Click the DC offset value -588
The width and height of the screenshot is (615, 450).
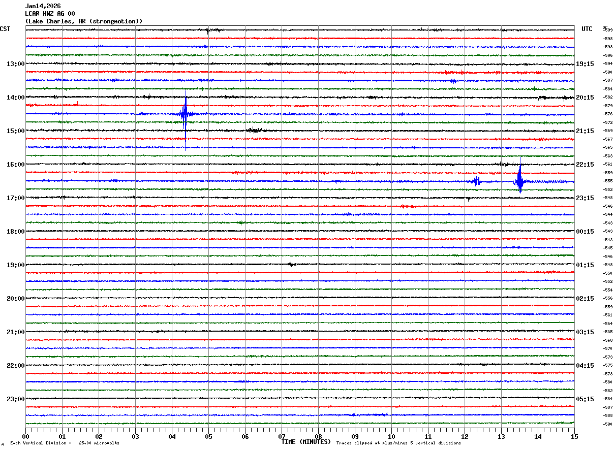[607, 416]
